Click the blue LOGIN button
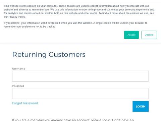This screenshot has height=121, width=161. 141,107
